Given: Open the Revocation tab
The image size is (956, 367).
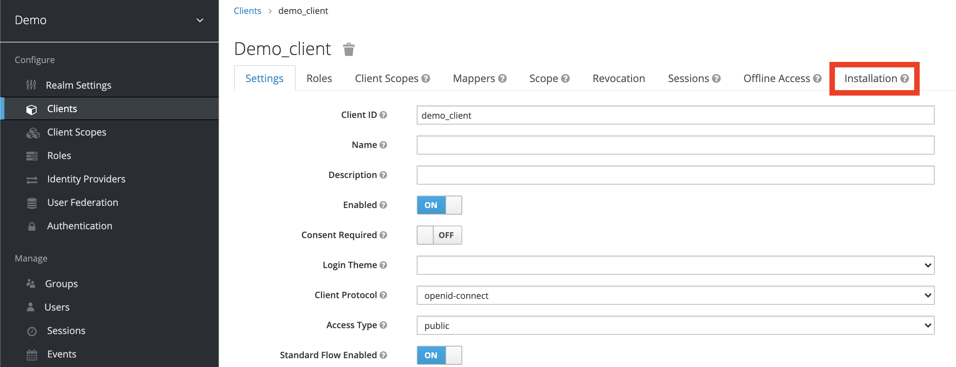Looking at the screenshot, I should (618, 79).
